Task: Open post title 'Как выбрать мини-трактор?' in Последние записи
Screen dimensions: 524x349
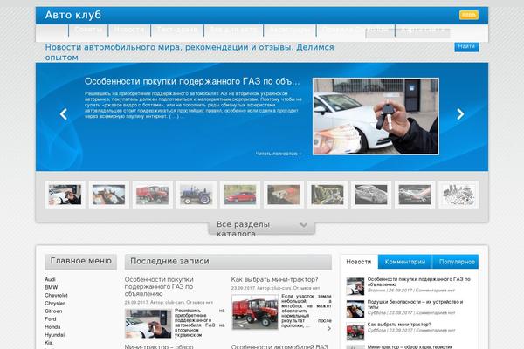Action: (x=275, y=279)
